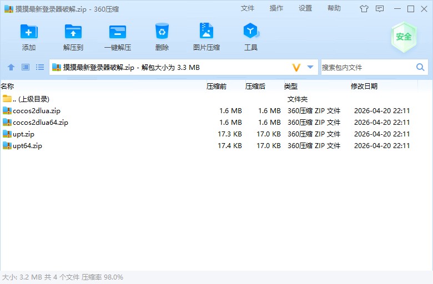This screenshot has width=433, height=284.
Task: Click the zip icon of upt64.zip
Action: coord(7,145)
